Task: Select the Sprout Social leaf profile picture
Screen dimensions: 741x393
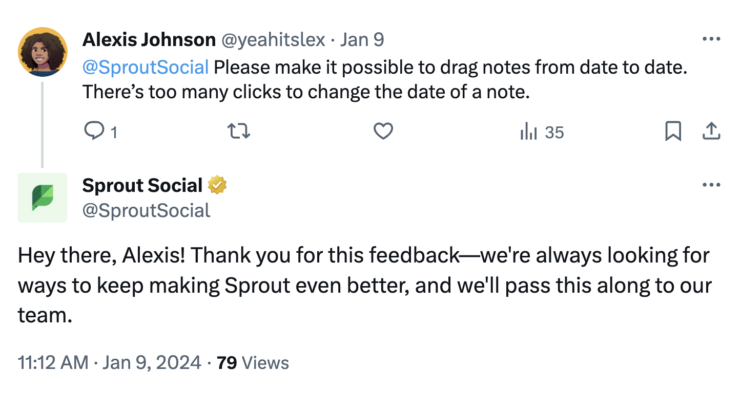Action: [x=43, y=198]
